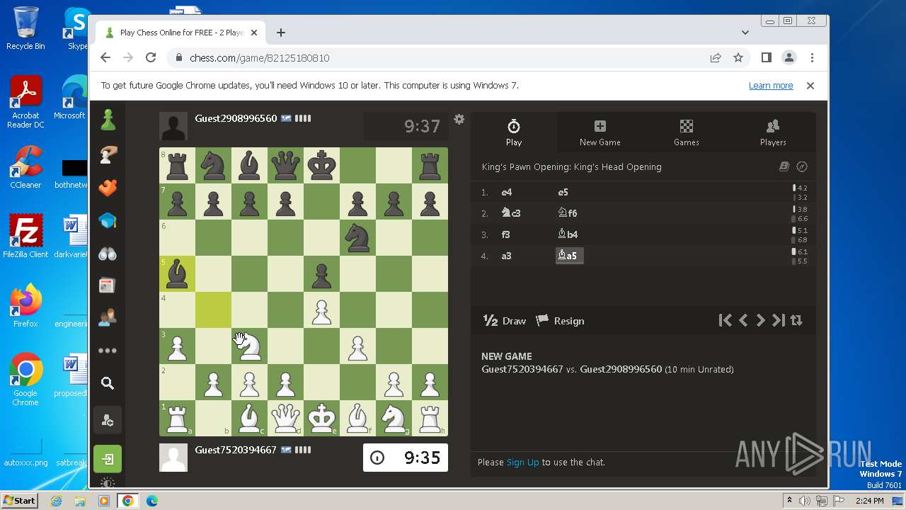The width and height of the screenshot is (906, 510).
Task: Click the white pawn on e4
Action: [x=321, y=310]
